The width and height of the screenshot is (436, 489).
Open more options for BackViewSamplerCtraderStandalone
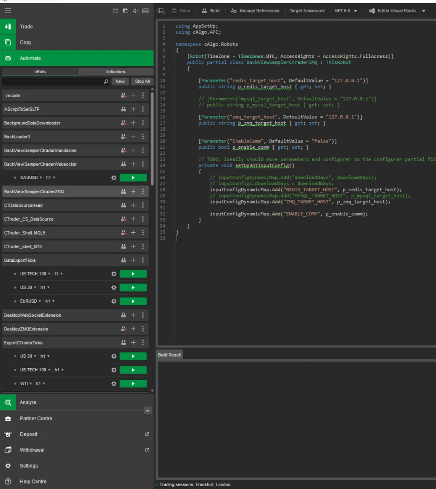tap(143, 151)
